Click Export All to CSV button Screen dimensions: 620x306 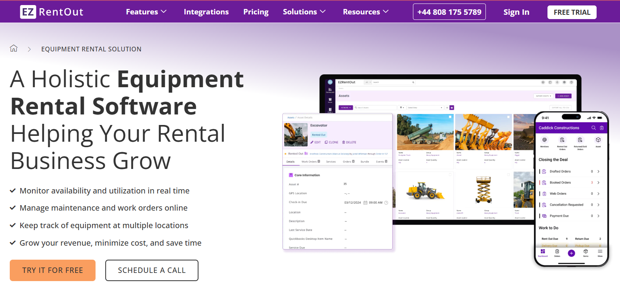(560, 107)
